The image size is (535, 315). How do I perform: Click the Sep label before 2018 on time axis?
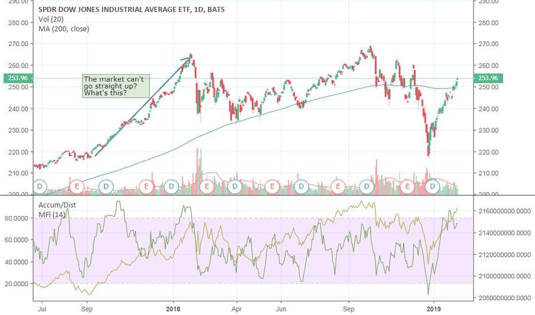click(x=87, y=309)
